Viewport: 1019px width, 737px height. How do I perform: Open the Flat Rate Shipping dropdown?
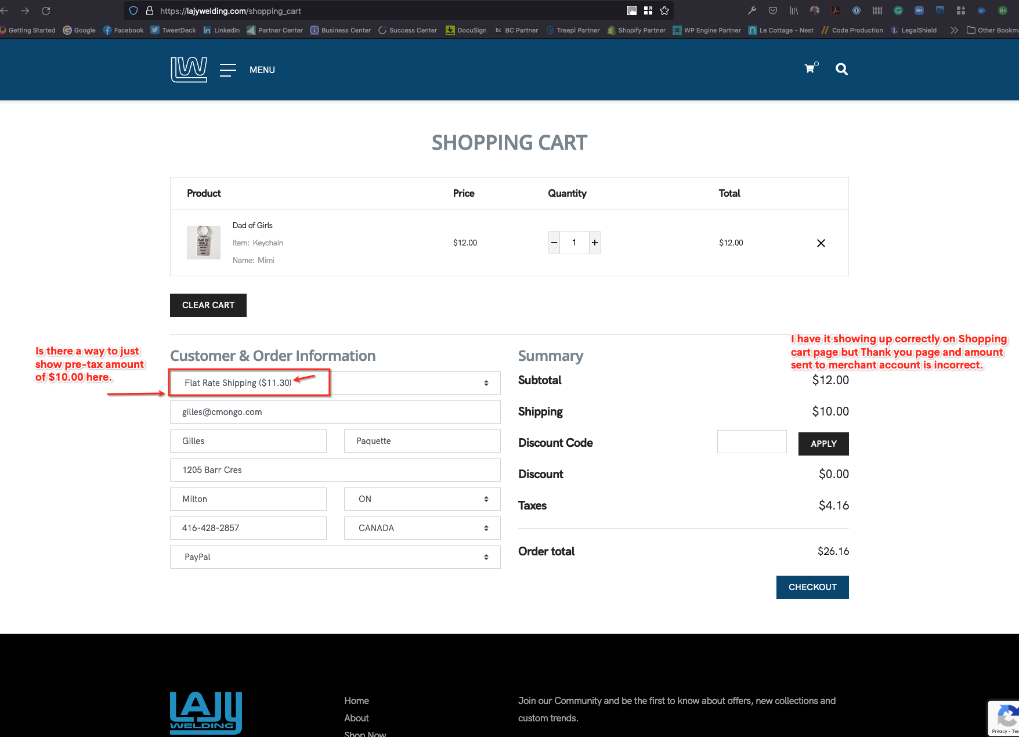click(335, 383)
